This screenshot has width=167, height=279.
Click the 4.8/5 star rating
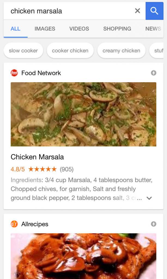click(x=42, y=169)
